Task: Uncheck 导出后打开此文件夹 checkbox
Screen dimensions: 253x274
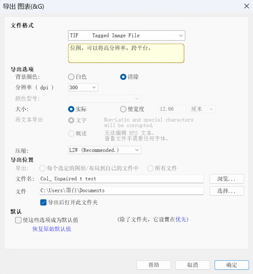Action: tap(43, 202)
